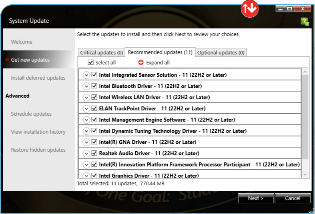Click the Next button
Image resolution: width=315 pixels, height=214 pixels.
[x=256, y=198]
